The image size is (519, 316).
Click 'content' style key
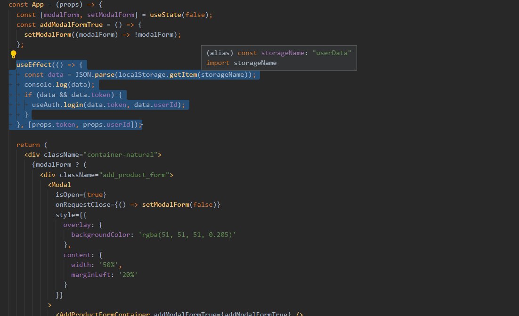77,255
